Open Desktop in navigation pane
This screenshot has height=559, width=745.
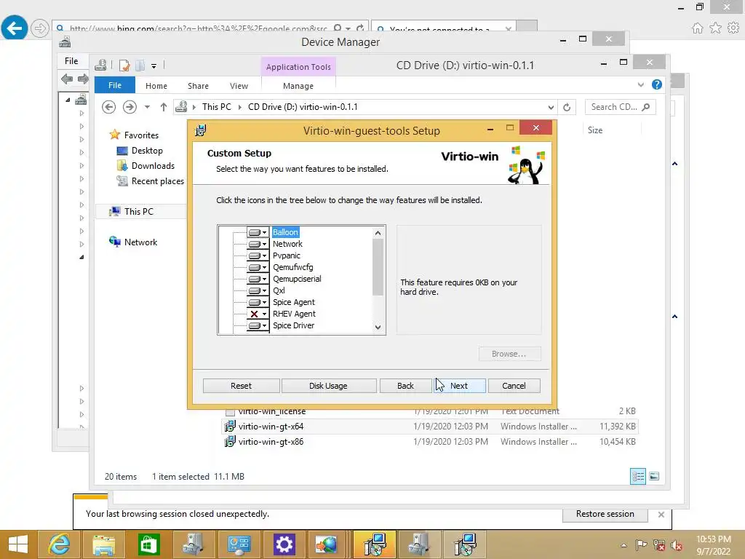point(140,151)
